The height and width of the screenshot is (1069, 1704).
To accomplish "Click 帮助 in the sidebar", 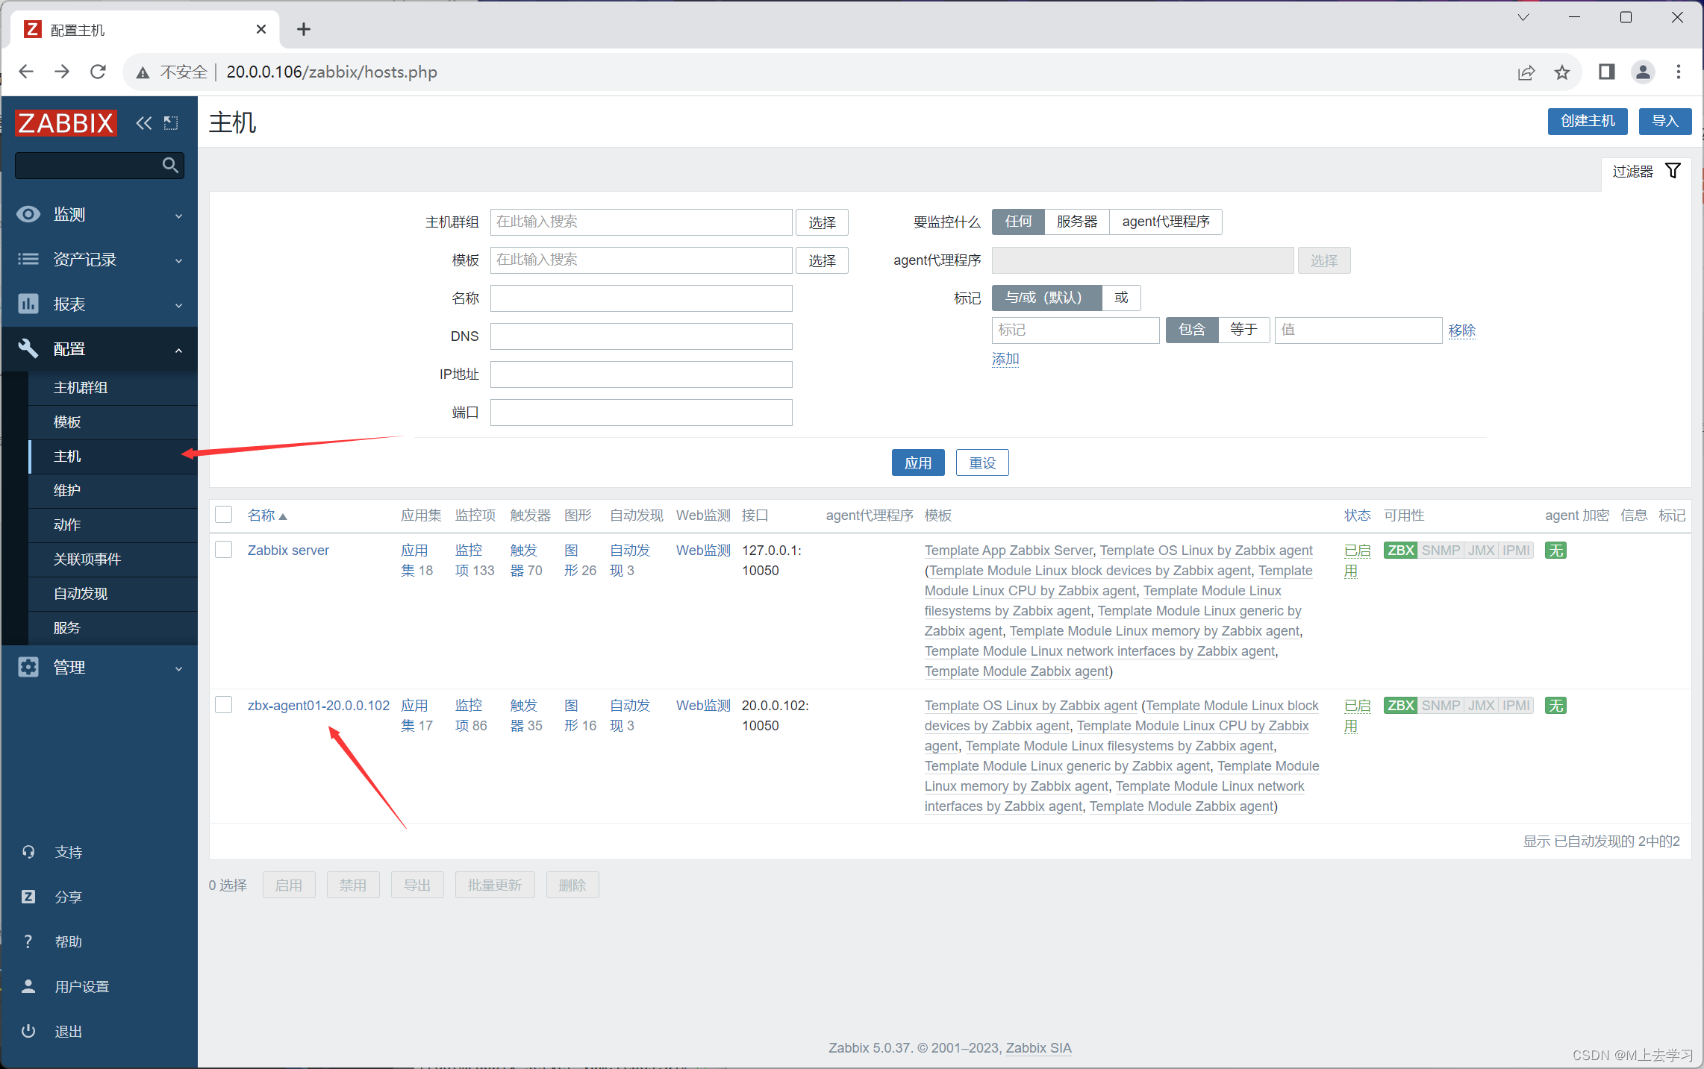I will [x=69, y=941].
